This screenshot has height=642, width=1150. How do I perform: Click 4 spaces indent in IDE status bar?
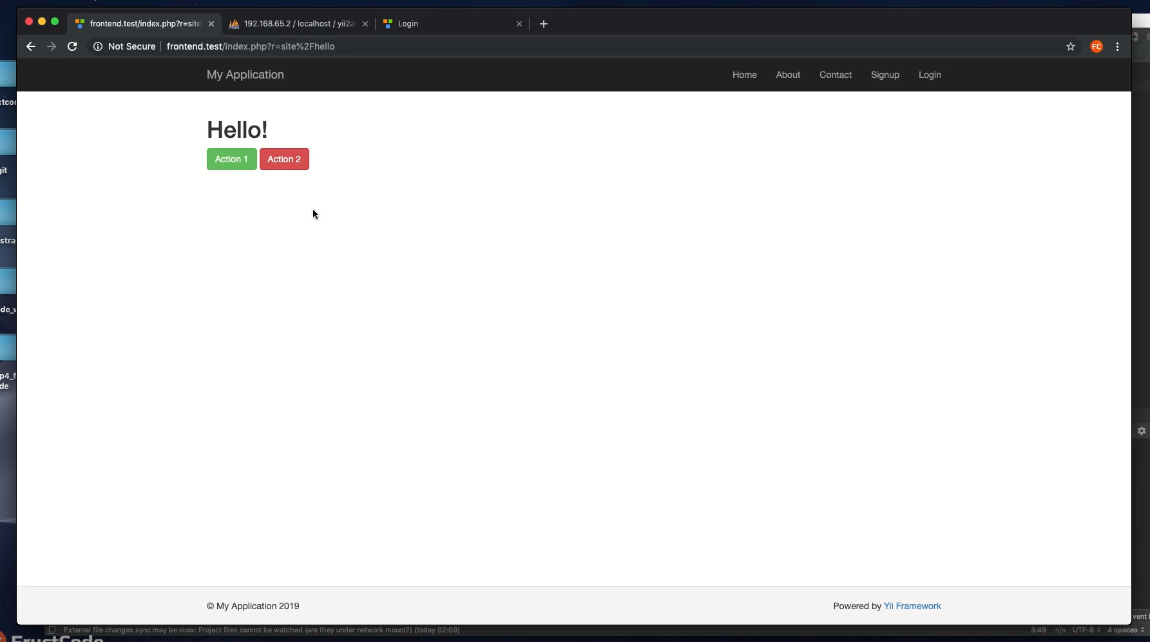[1126, 630]
